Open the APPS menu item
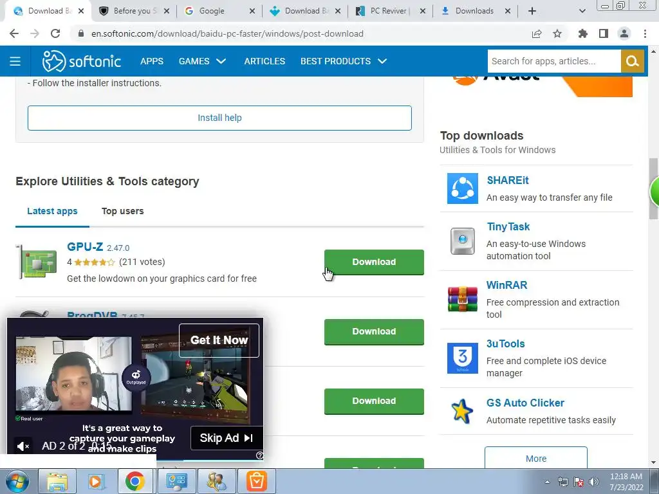The image size is (659, 494). (x=152, y=61)
